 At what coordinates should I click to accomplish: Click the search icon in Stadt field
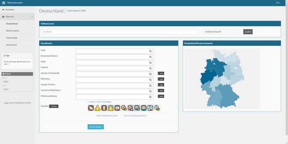pos(151,62)
